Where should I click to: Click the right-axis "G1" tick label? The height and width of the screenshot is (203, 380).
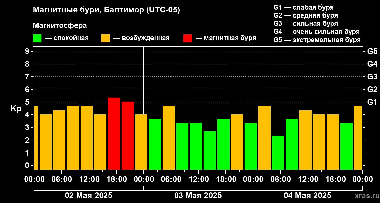(x=372, y=102)
